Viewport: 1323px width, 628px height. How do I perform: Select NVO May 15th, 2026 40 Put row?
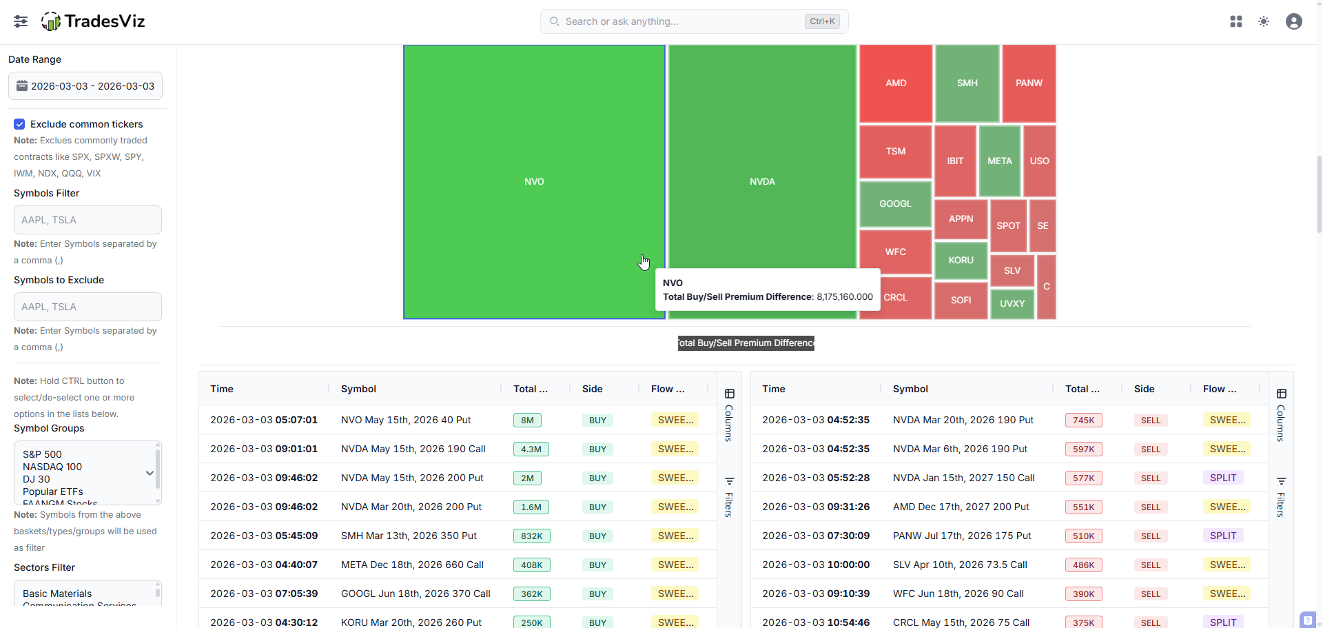click(458, 420)
